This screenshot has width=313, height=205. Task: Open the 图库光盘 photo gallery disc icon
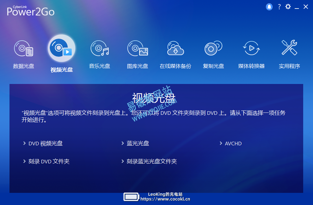(138, 49)
